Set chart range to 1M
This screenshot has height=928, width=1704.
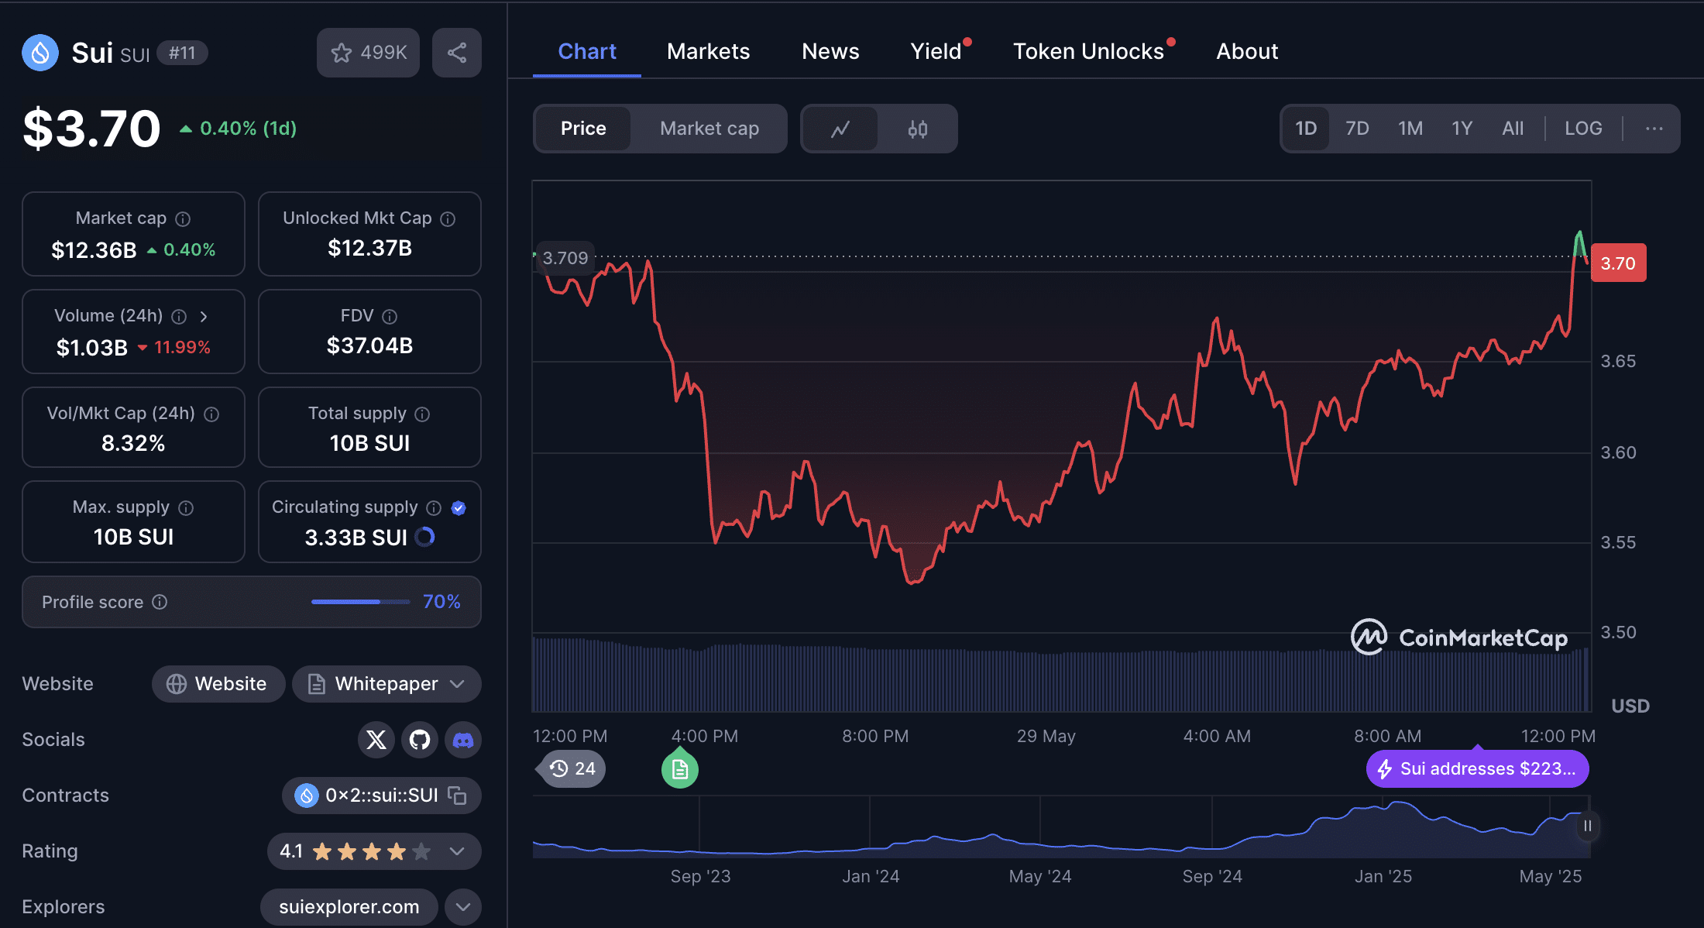(1410, 129)
